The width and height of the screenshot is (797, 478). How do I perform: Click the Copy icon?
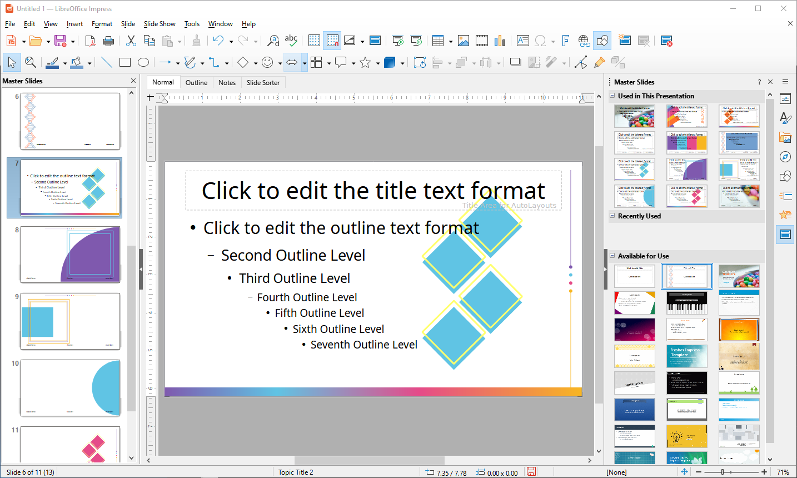point(149,41)
